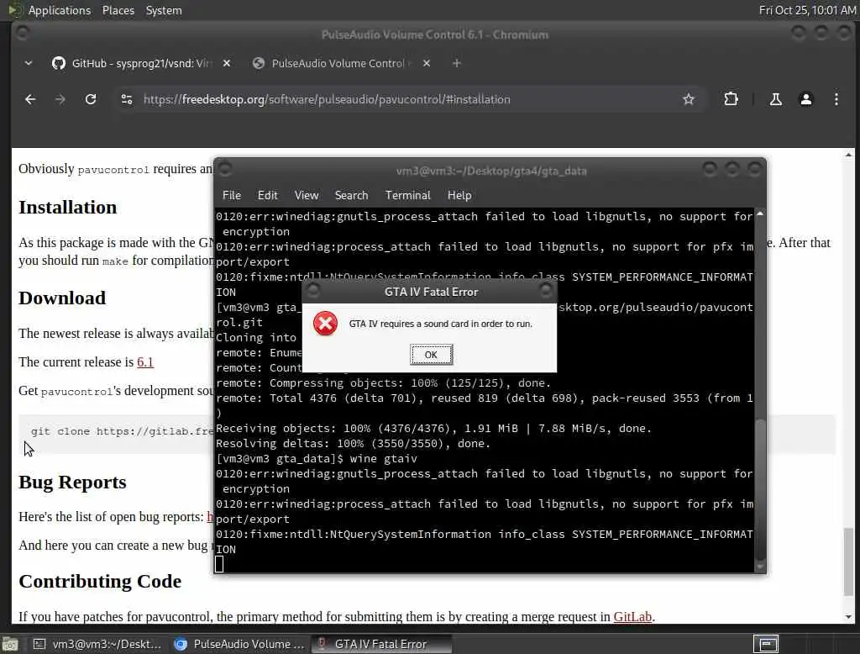Click the browser page vertical scrollbar
Screen dimensions: 860x654
click(x=848, y=560)
